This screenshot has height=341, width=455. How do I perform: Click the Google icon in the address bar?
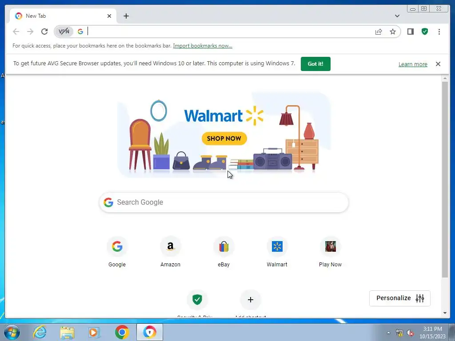80,32
